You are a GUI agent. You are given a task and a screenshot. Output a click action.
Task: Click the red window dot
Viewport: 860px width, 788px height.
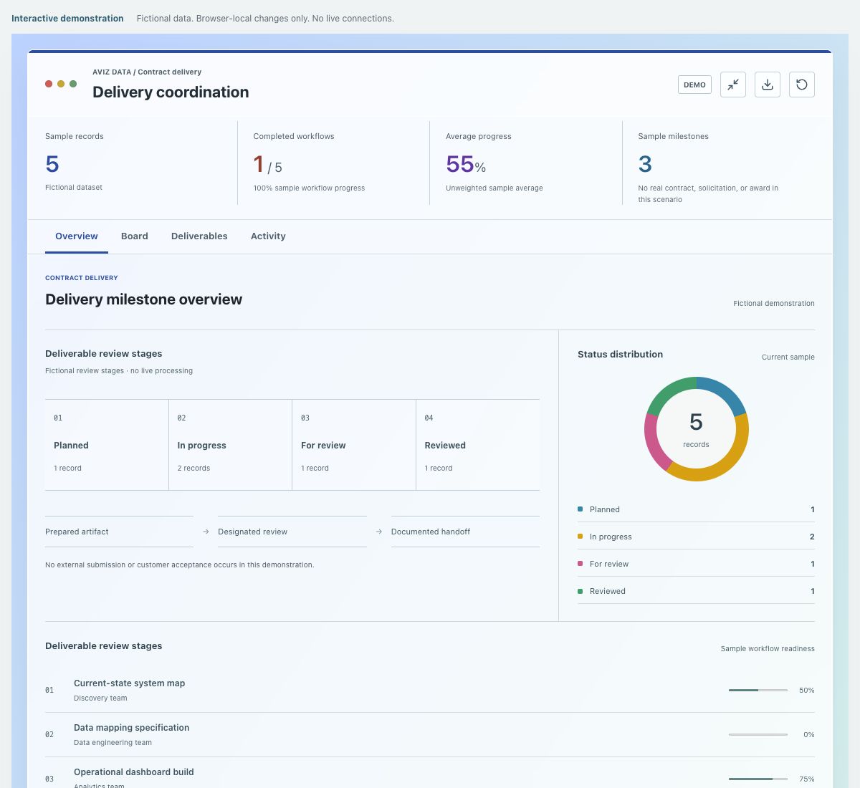tap(49, 84)
